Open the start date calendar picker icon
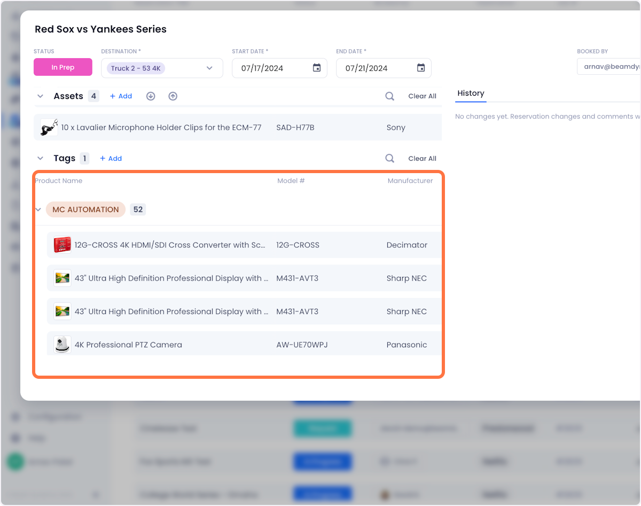 point(317,68)
